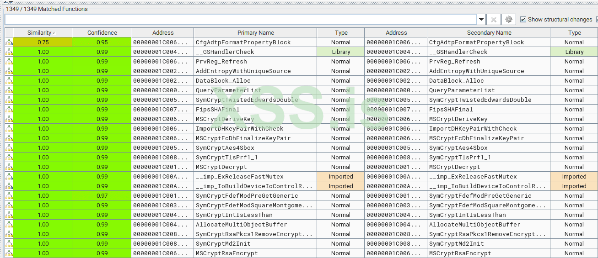
Task: Select the 0.95 confidence cell
Action: click(x=102, y=42)
